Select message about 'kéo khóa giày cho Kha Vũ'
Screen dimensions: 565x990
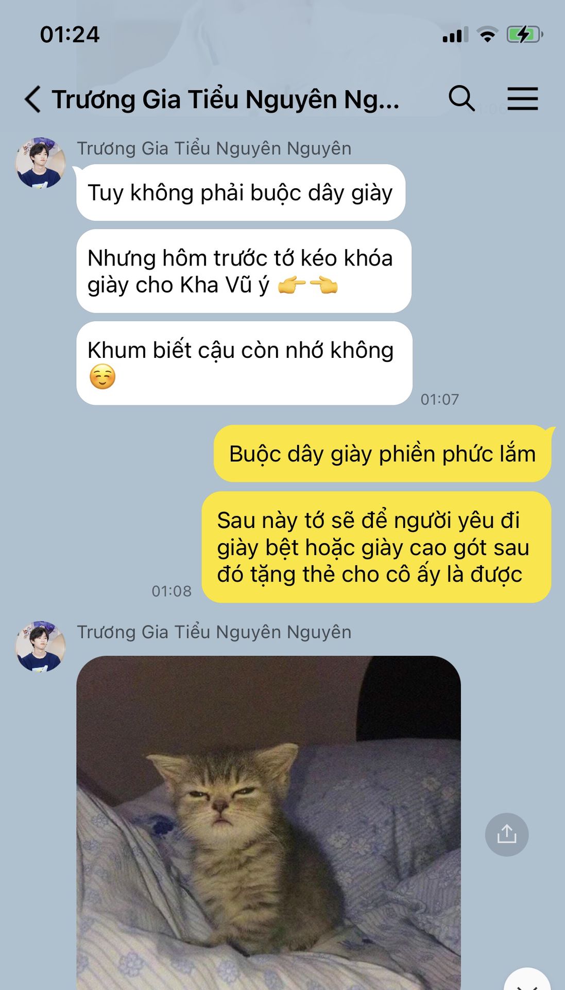coord(244,271)
